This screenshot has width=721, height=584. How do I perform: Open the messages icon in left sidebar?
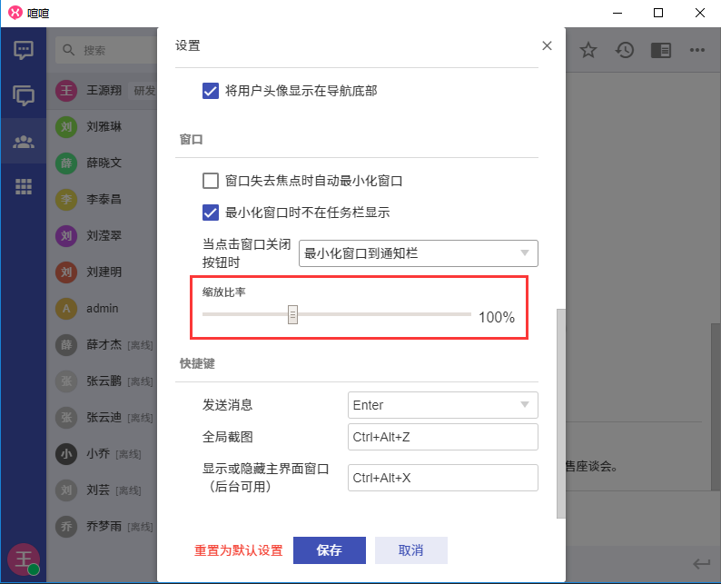(24, 50)
